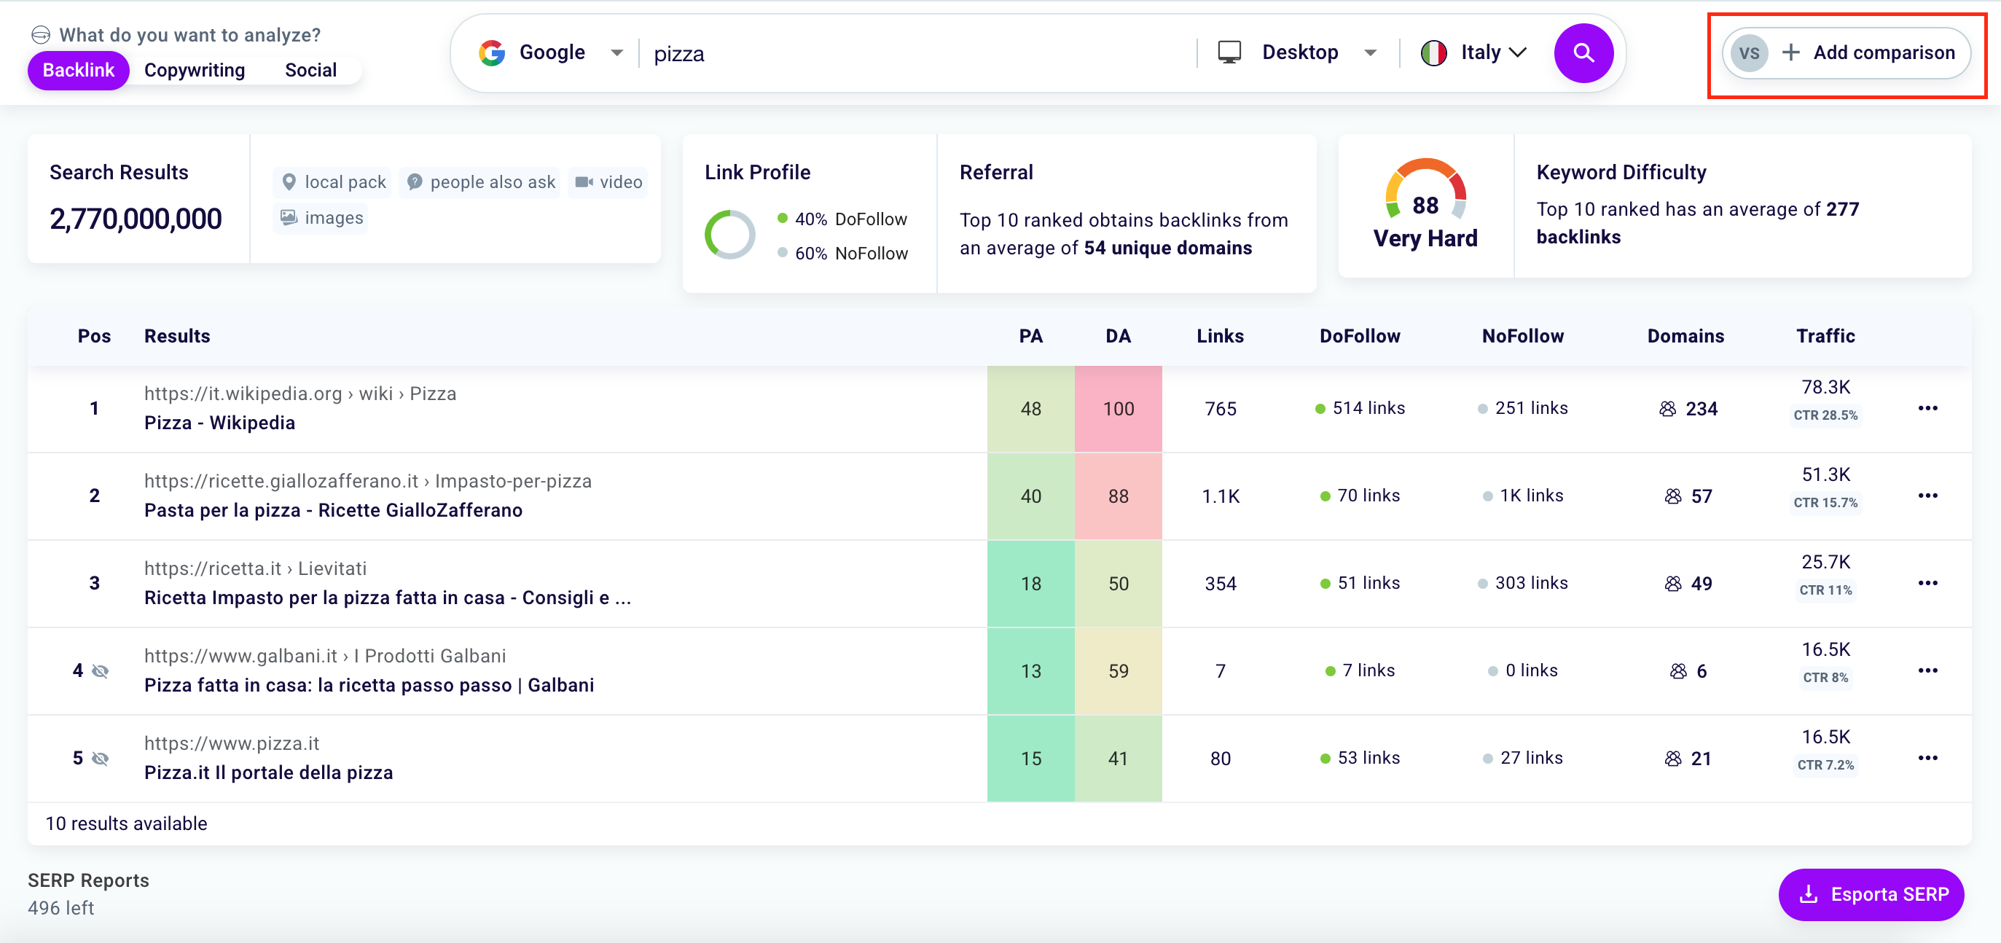Viewport: 2001px width, 943px height.
Task: Click the domains icon for Wikipedia row
Action: [1667, 410]
